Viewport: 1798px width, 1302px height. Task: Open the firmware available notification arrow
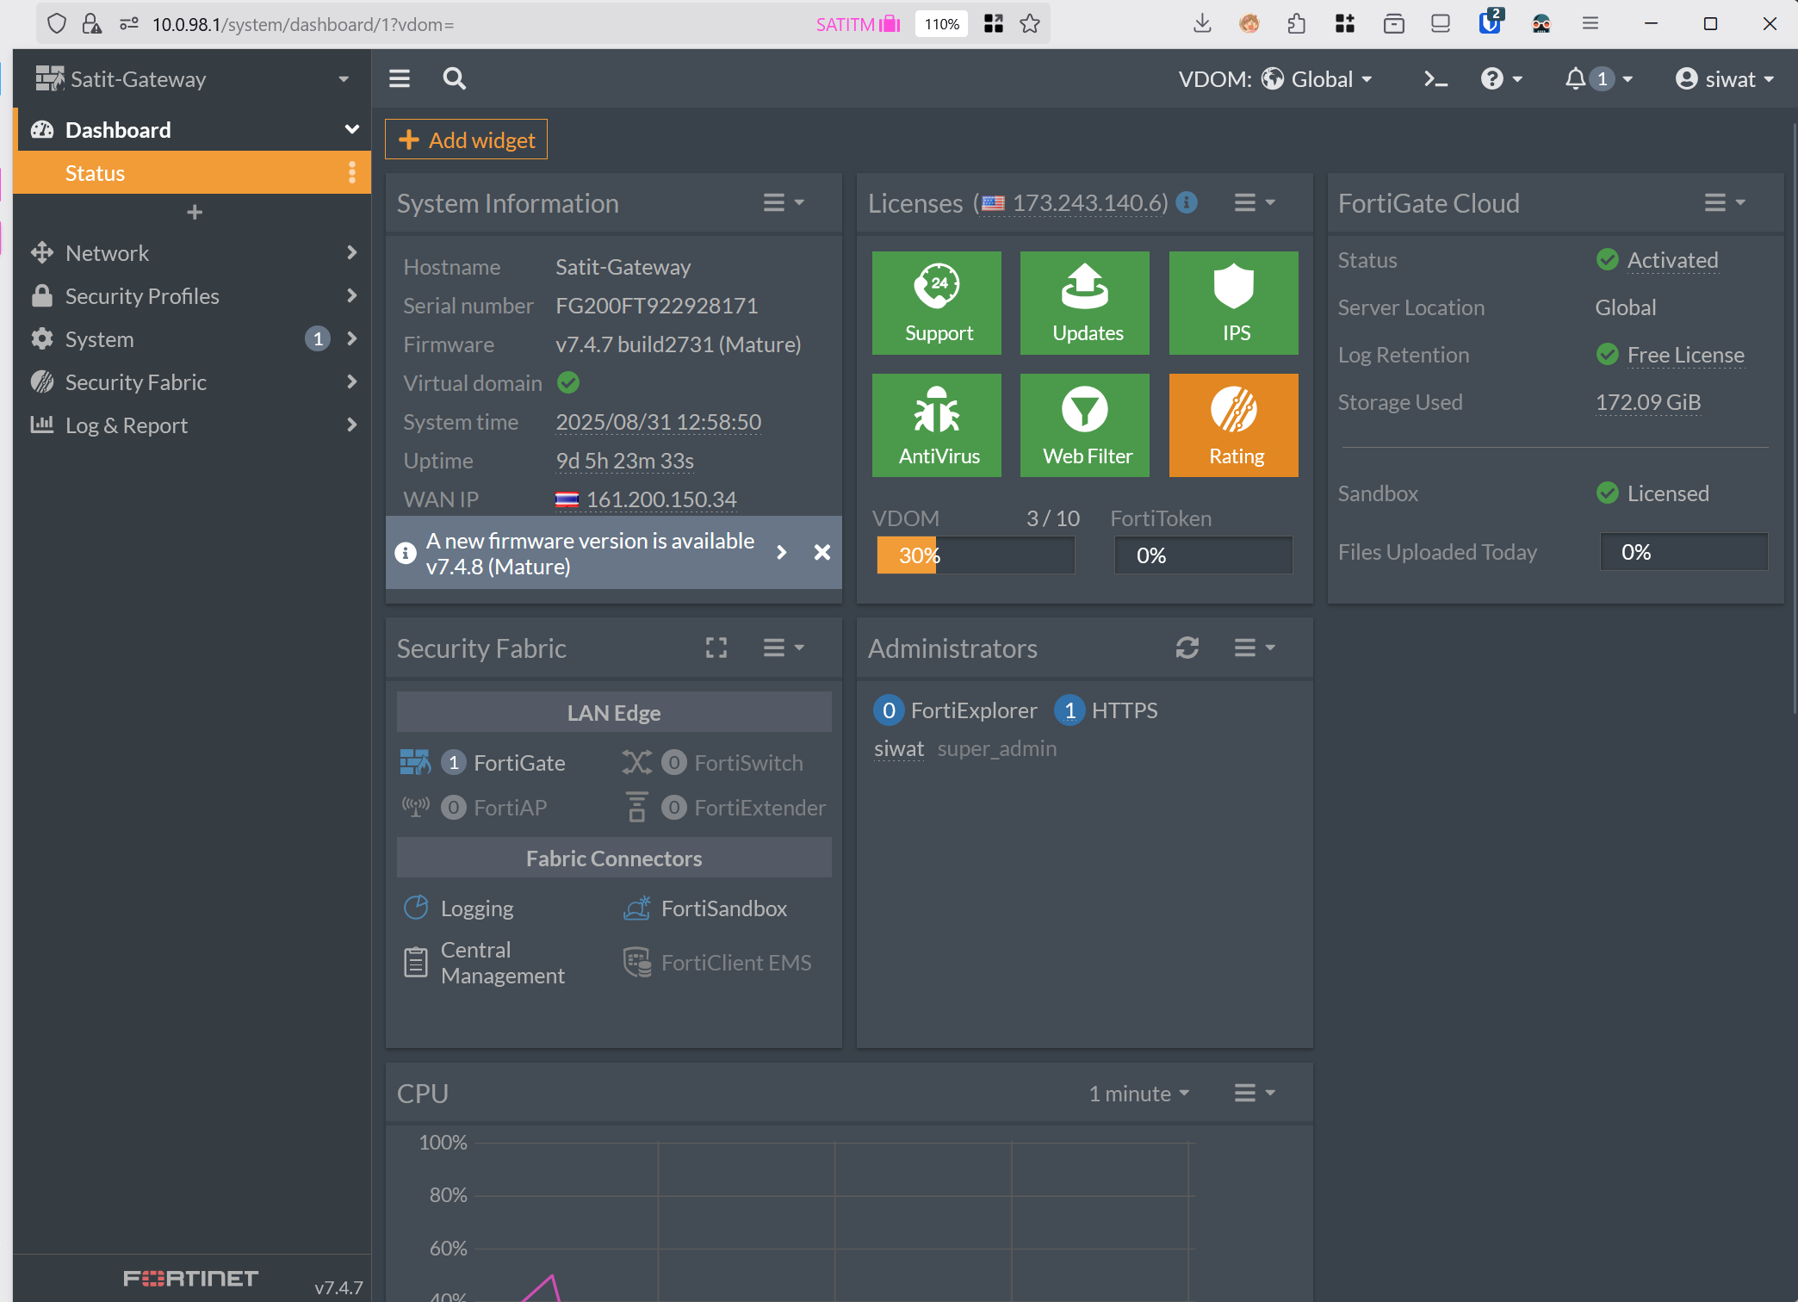(782, 553)
